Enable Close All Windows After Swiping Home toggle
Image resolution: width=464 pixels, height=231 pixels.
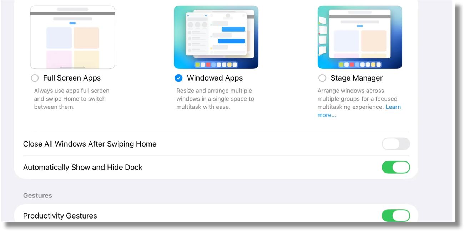(x=395, y=144)
